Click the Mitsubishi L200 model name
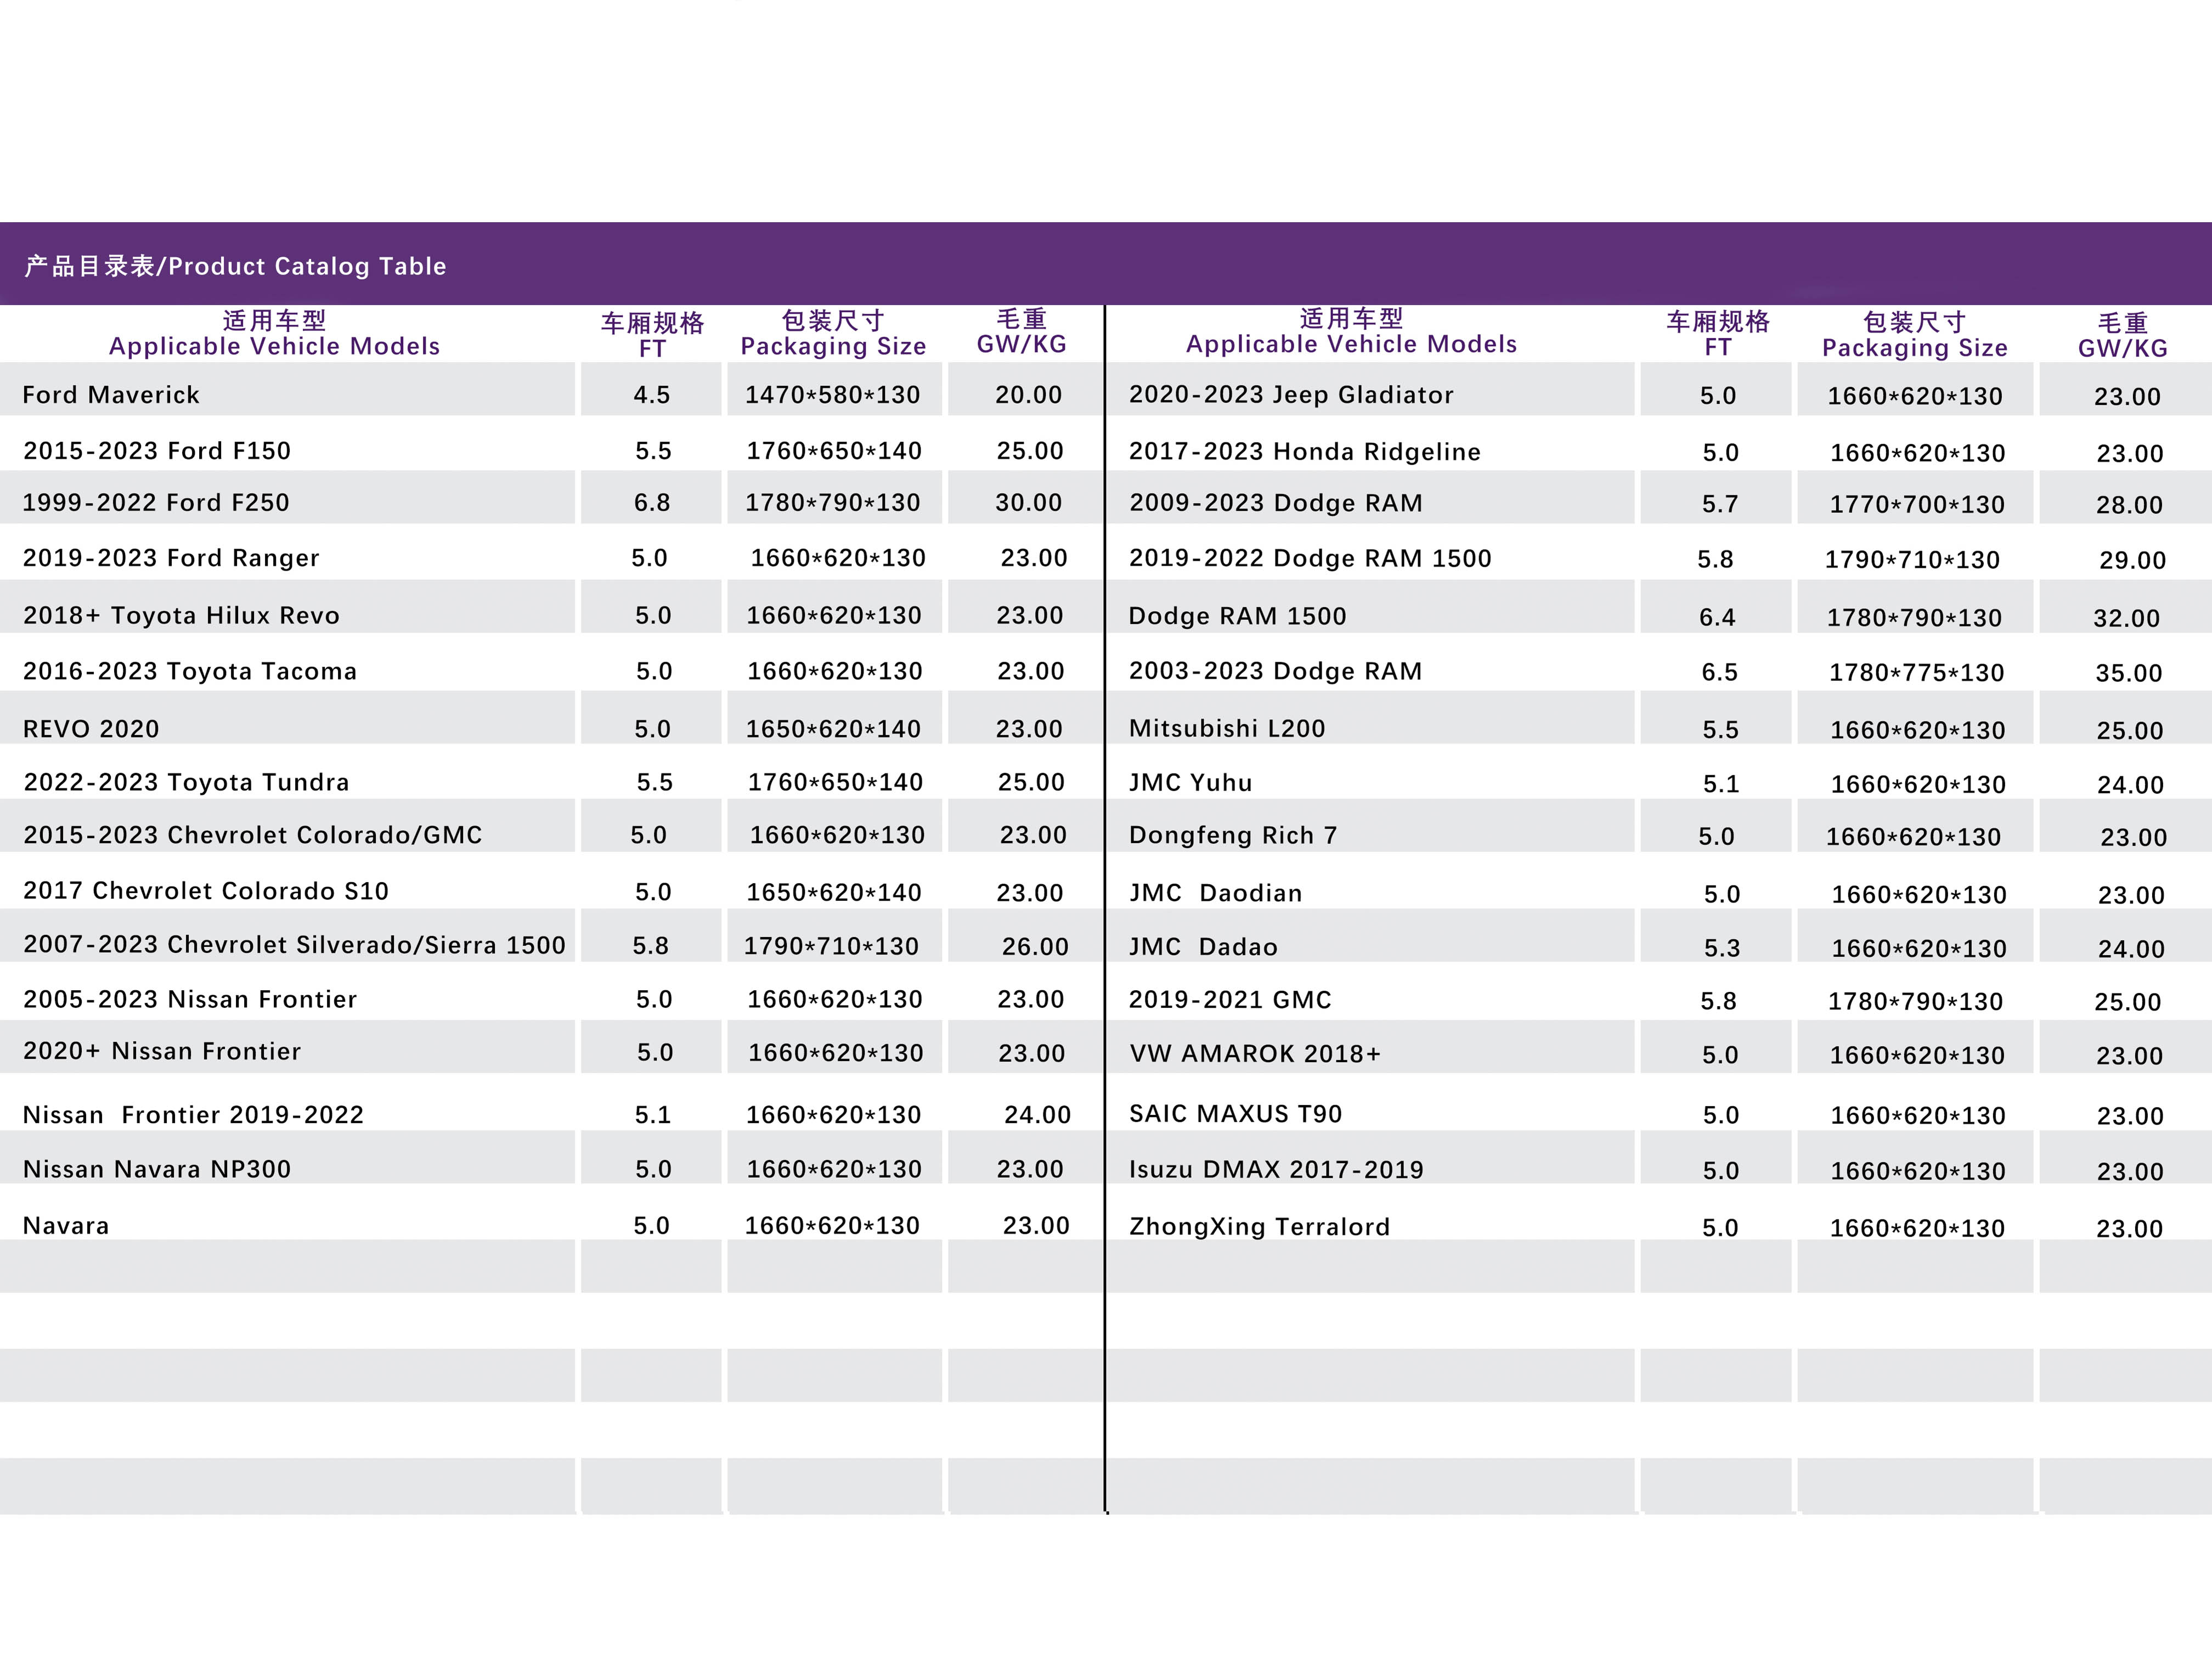The image size is (2212, 1659). pos(1227,728)
